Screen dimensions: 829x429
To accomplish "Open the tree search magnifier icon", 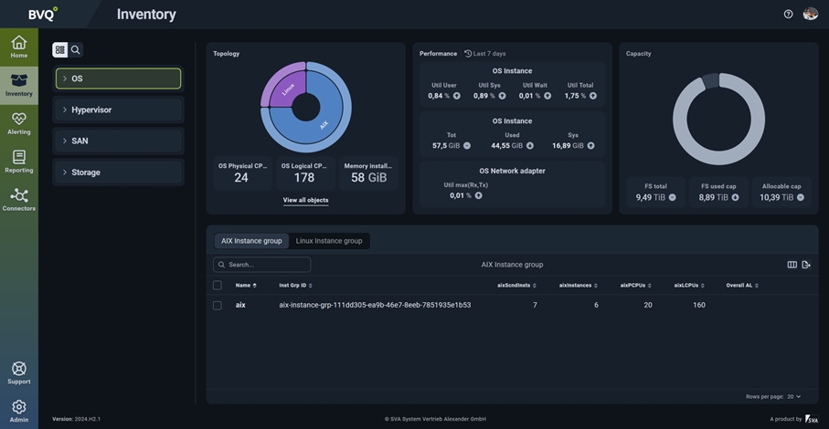I will click(x=76, y=50).
